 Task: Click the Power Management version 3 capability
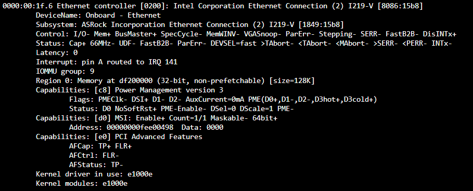pyautogui.click(x=169, y=90)
